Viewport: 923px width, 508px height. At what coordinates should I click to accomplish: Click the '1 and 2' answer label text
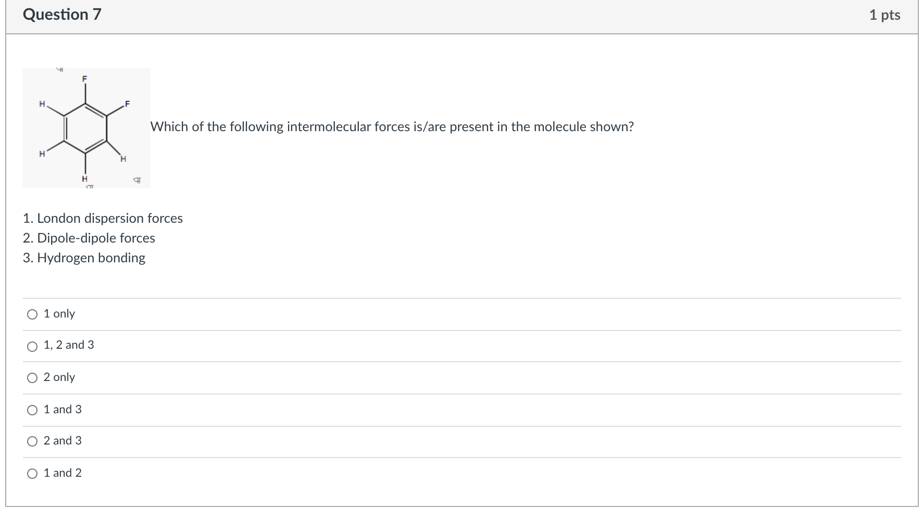(x=63, y=473)
